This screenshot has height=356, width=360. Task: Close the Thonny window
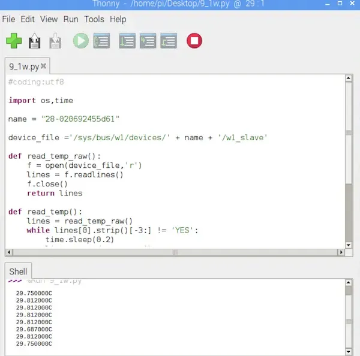pyautogui.click(x=352, y=4)
